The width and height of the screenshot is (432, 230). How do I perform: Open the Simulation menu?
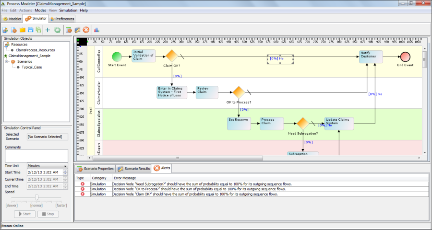click(x=68, y=10)
